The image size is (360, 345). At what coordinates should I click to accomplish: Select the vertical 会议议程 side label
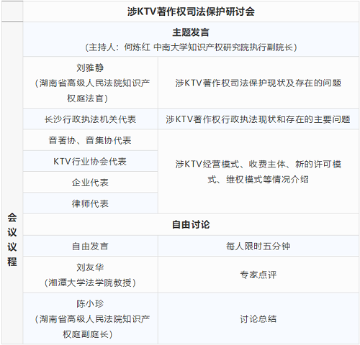(12, 239)
